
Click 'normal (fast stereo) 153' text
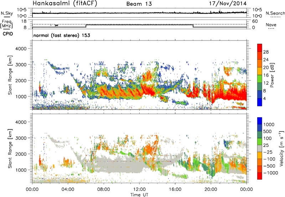(x=62, y=35)
